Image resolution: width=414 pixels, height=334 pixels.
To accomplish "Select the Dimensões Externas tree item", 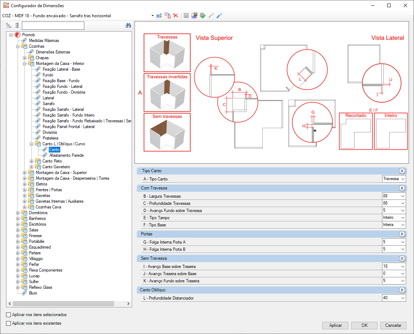I will (53, 52).
